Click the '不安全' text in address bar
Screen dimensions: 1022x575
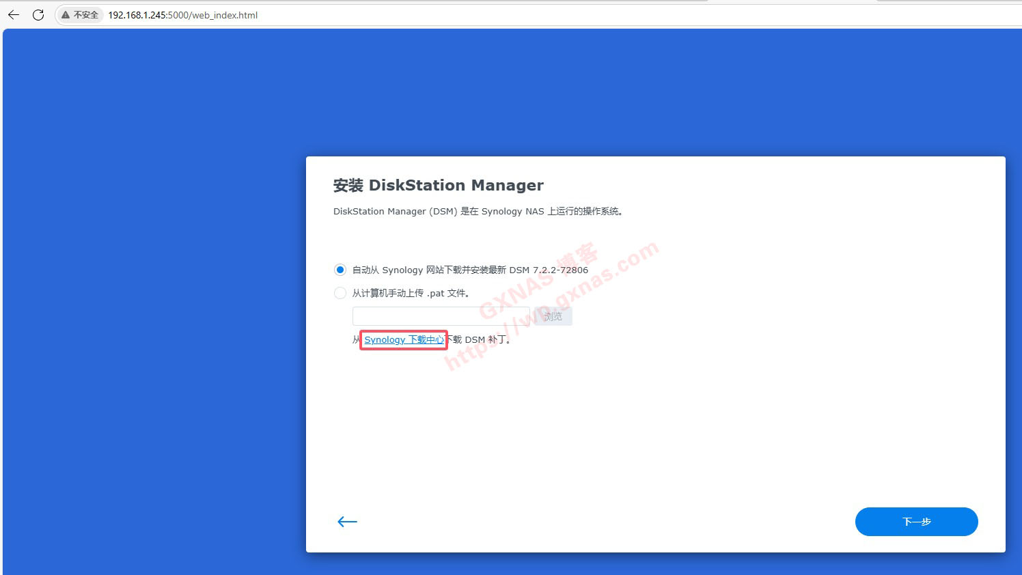(86, 15)
